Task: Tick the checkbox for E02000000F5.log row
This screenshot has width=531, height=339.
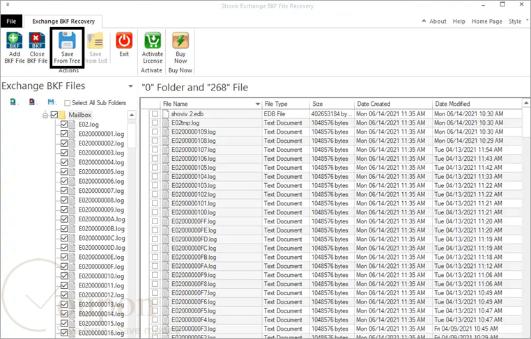Action: pos(155,310)
